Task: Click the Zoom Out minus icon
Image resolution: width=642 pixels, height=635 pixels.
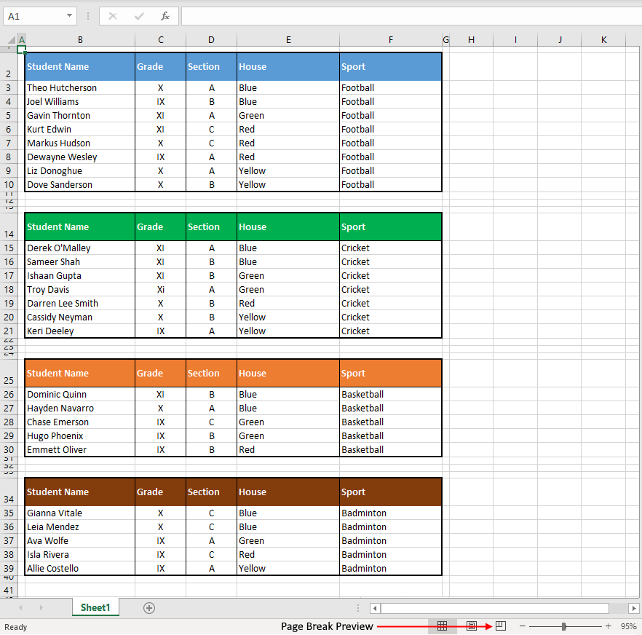Action: tap(522, 626)
